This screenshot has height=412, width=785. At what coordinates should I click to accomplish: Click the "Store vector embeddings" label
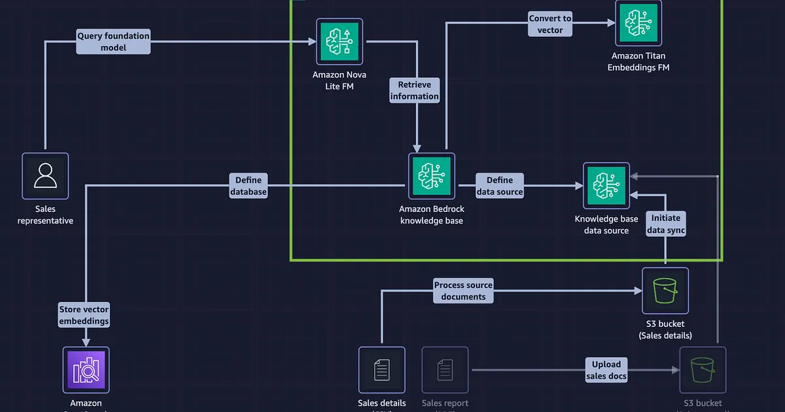[84, 315]
